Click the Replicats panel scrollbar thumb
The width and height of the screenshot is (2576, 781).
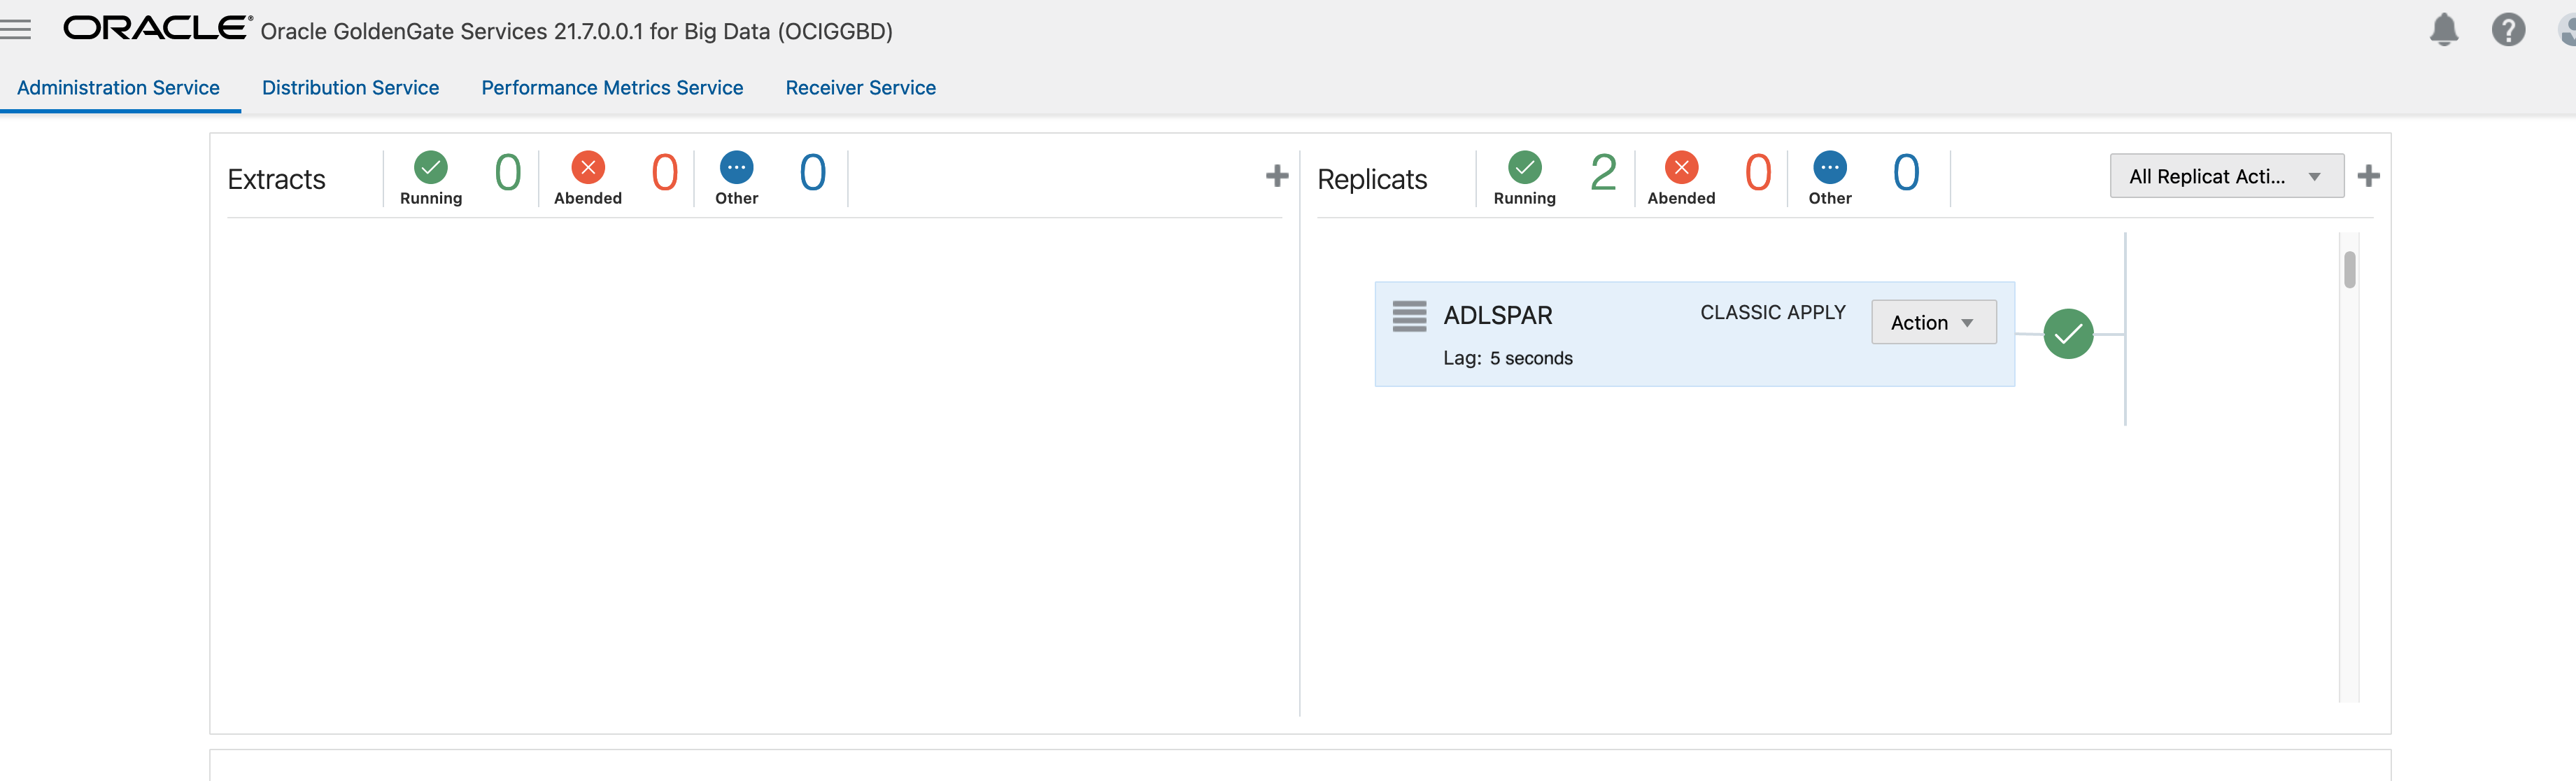point(2349,270)
